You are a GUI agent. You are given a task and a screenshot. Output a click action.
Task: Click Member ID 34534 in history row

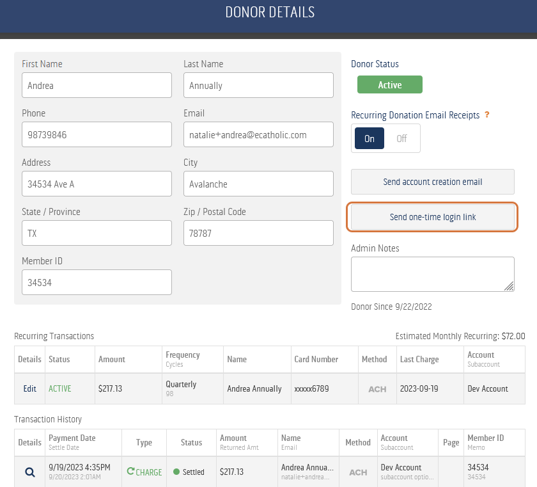tap(478, 467)
